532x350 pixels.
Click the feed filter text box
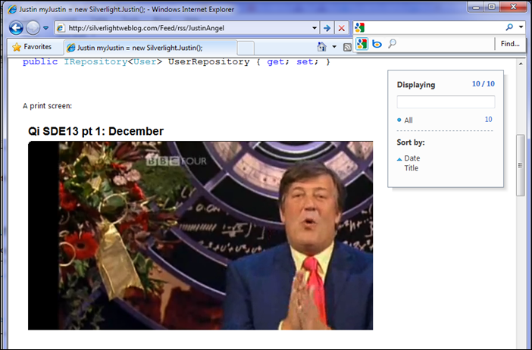pos(446,102)
